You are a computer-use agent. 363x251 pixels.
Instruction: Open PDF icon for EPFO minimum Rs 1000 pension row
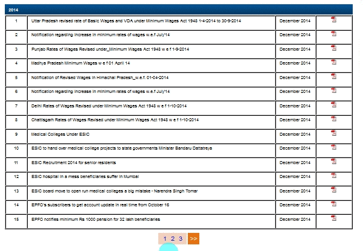coord(333,218)
